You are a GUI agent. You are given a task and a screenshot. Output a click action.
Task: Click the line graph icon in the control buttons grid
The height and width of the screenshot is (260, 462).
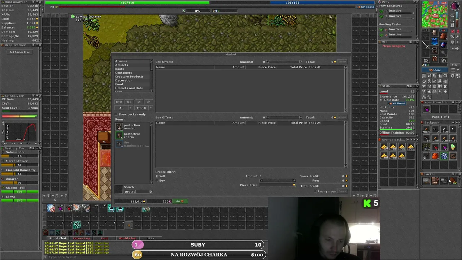(434, 81)
